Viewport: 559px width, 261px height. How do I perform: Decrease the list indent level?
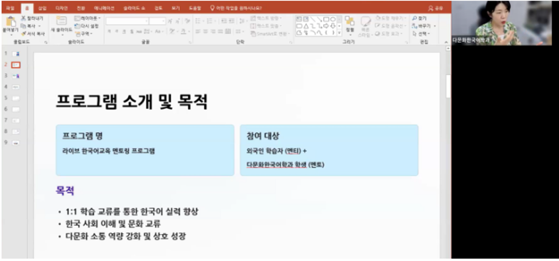coord(224,21)
